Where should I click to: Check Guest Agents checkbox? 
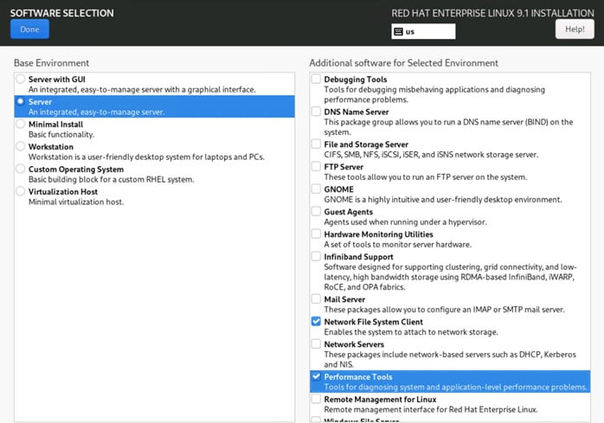(316, 211)
